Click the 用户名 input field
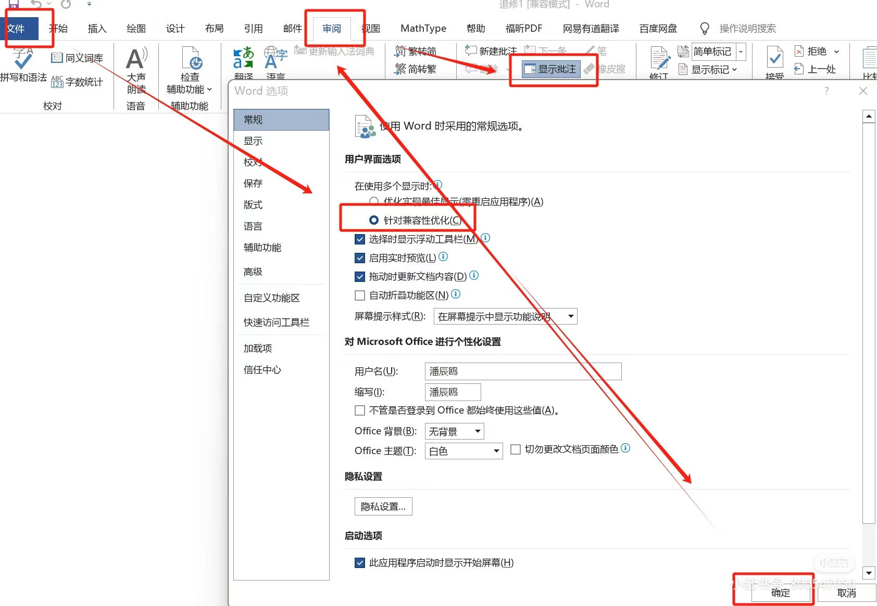Viewport: 877px width, 606px height. [523, 371]
